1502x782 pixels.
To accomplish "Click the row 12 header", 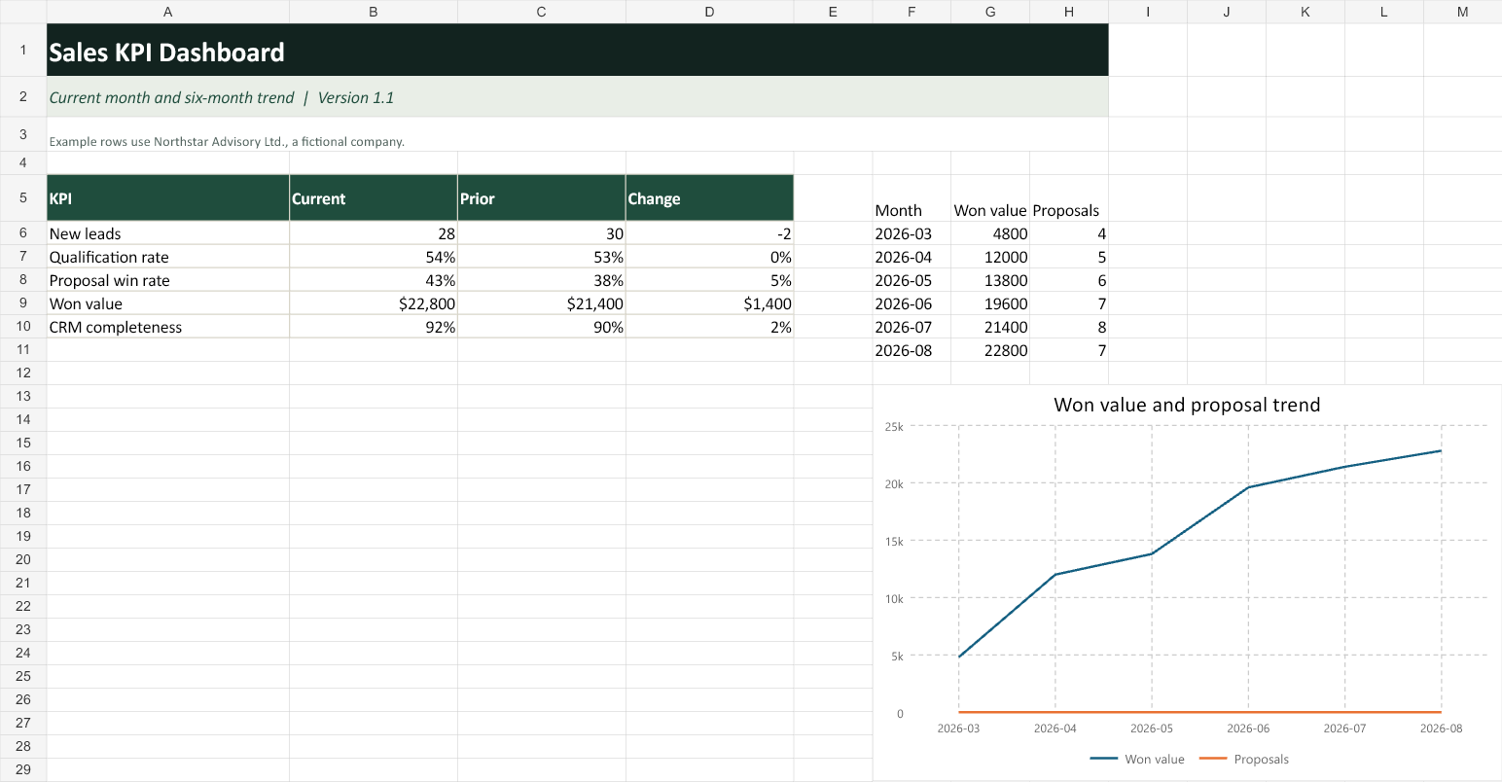I will point(23,373).
